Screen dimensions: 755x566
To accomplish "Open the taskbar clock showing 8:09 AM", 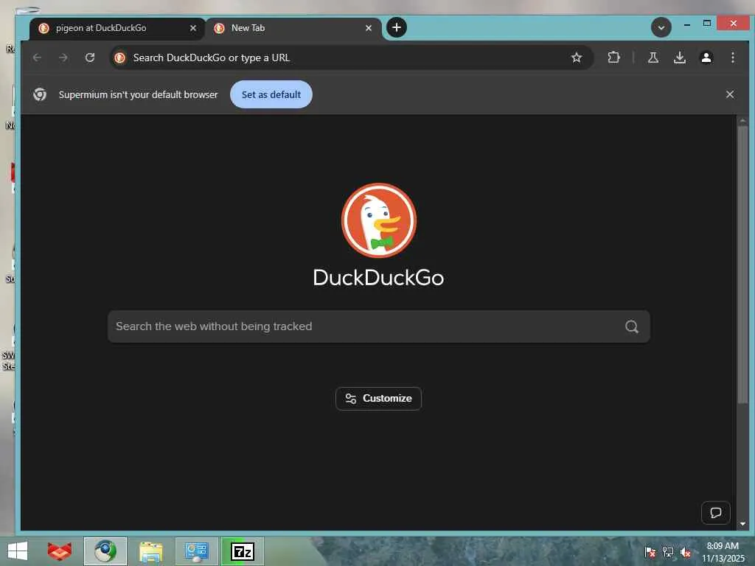I will [723, 551].
